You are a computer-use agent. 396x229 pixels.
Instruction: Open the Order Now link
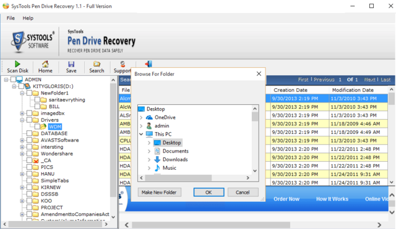[x=286, y=199]
